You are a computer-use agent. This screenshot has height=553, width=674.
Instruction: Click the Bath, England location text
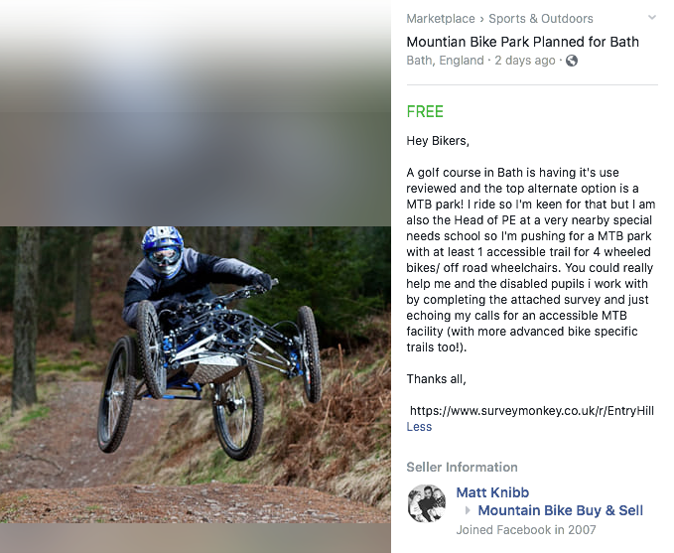coord(445,61)
